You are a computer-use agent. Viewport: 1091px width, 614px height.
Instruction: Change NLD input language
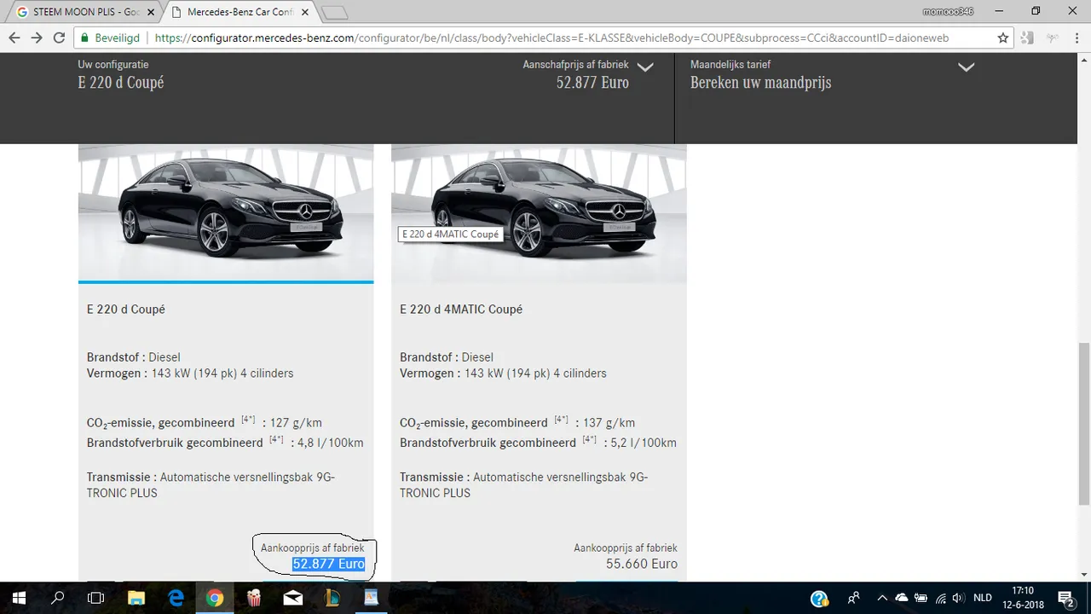(x=983, y=599)
